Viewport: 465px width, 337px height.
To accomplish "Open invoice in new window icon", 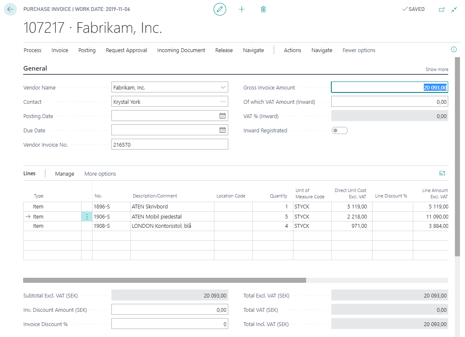I will click(x=442, y=10).
